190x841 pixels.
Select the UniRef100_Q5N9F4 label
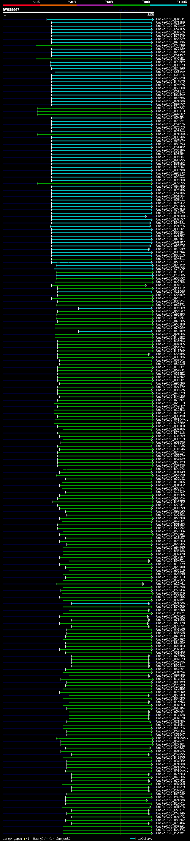[x=170, y=118]
